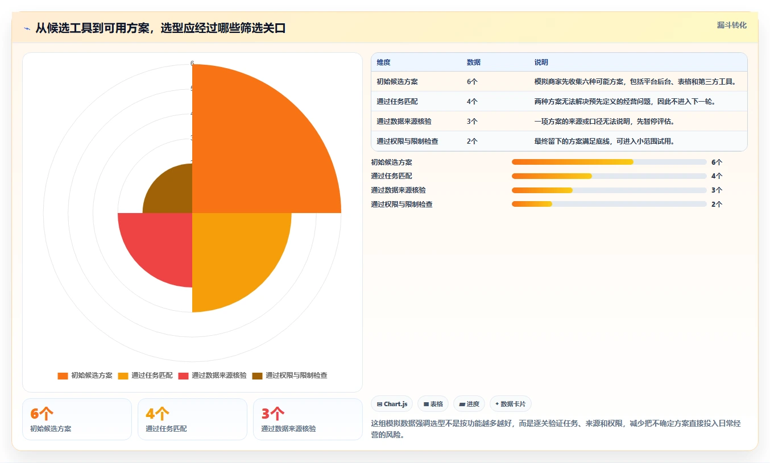Click the 通过任务匹配 progress bar
This screenshot has width=770, height=463.
click(x=609, y=176)
